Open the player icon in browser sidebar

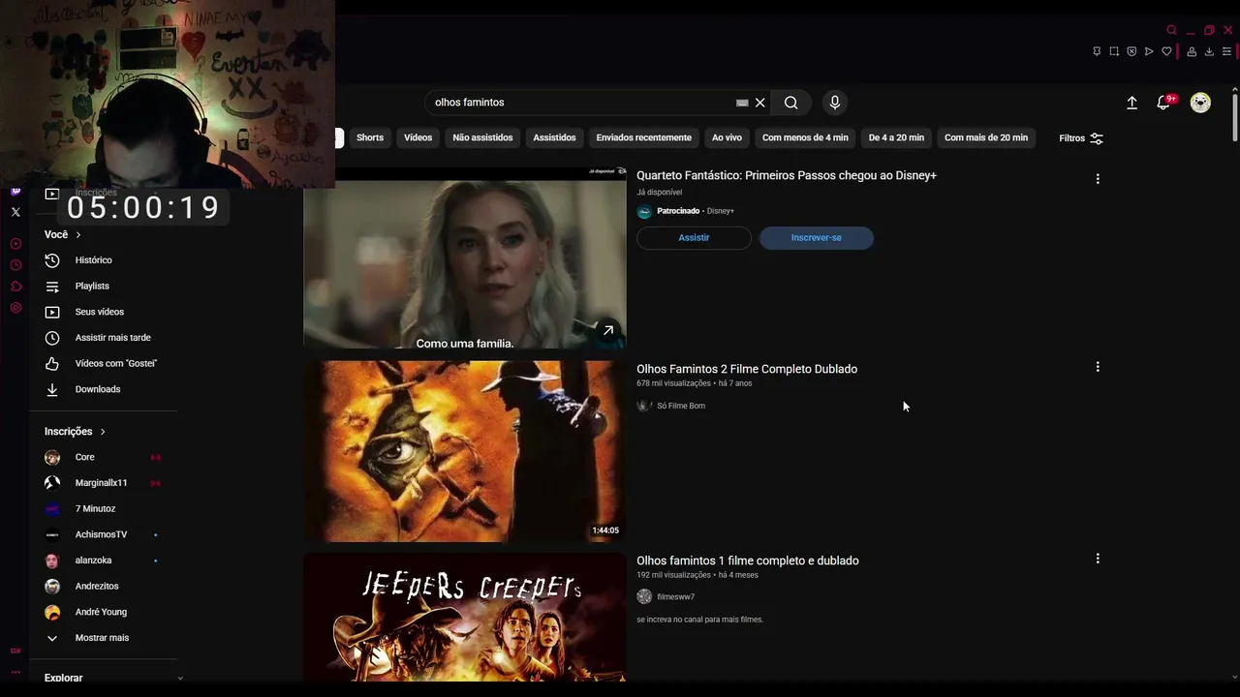pos(15,244)
